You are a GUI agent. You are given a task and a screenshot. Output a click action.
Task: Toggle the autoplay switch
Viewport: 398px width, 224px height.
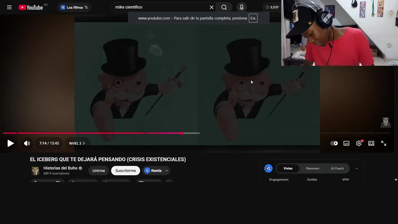[x=334, y=143]
